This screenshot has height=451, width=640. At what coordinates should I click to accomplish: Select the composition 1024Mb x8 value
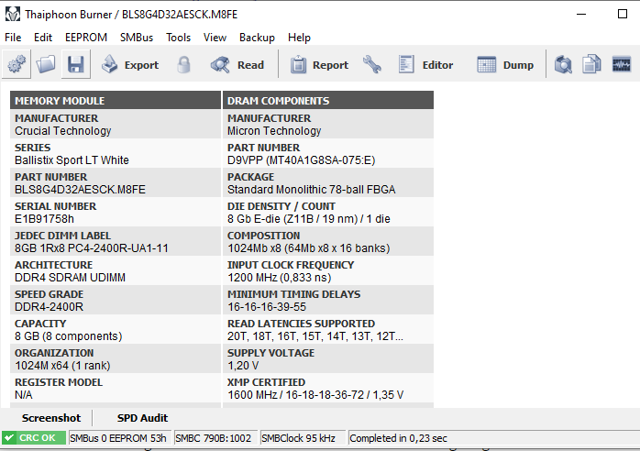click(309, 248)
